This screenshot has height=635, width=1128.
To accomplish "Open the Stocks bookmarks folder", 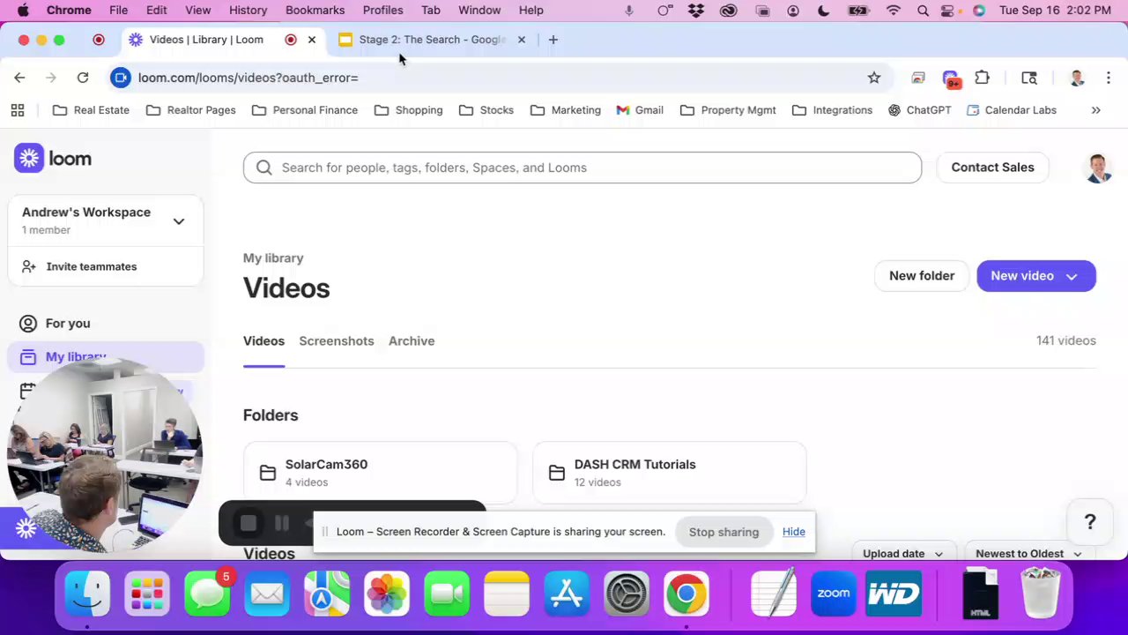I will tap(486, 110).
